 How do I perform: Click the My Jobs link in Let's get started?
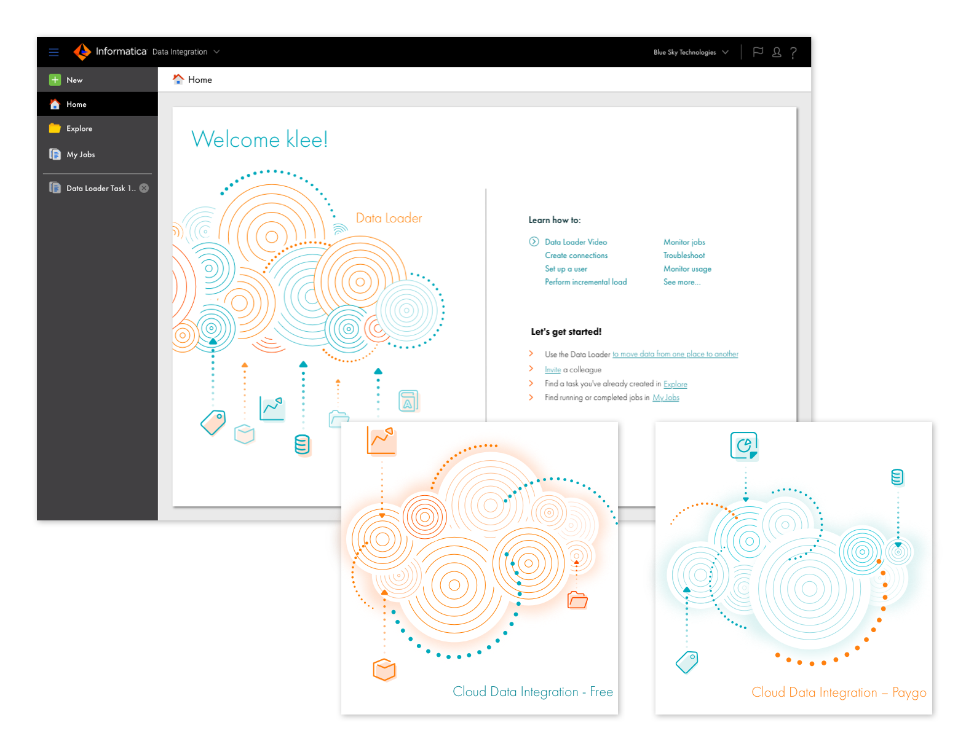tap(665, 398)
